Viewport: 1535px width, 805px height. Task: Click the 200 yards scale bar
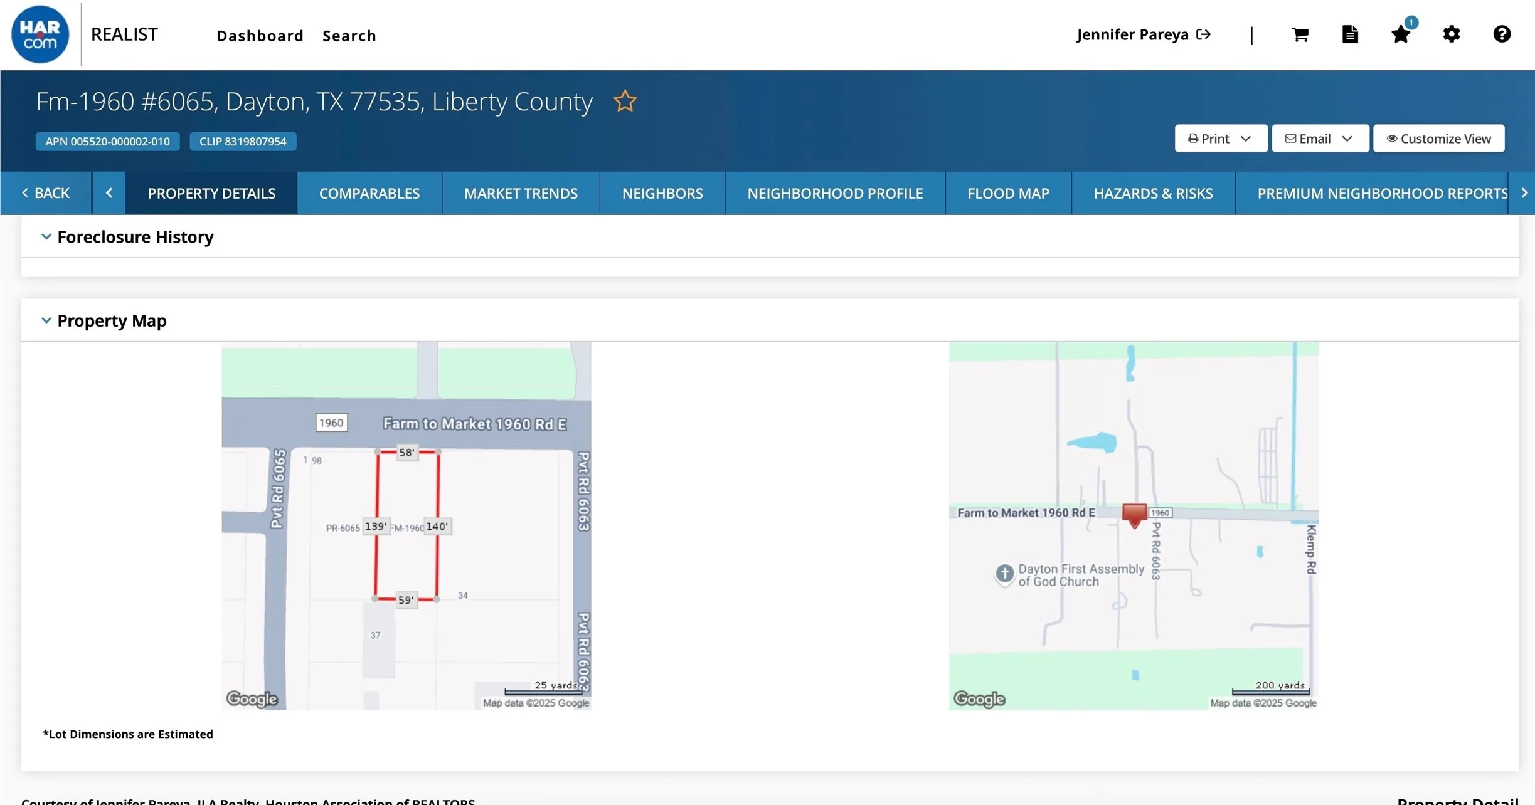[x=1270, y=688]
